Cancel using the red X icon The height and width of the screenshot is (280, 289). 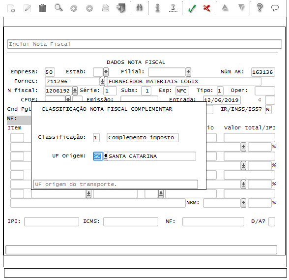pos(206,8)
